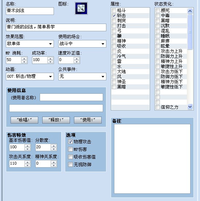Check the 信仰之力 state change
This screenshot has width=200, height=201.
[158, 107]
